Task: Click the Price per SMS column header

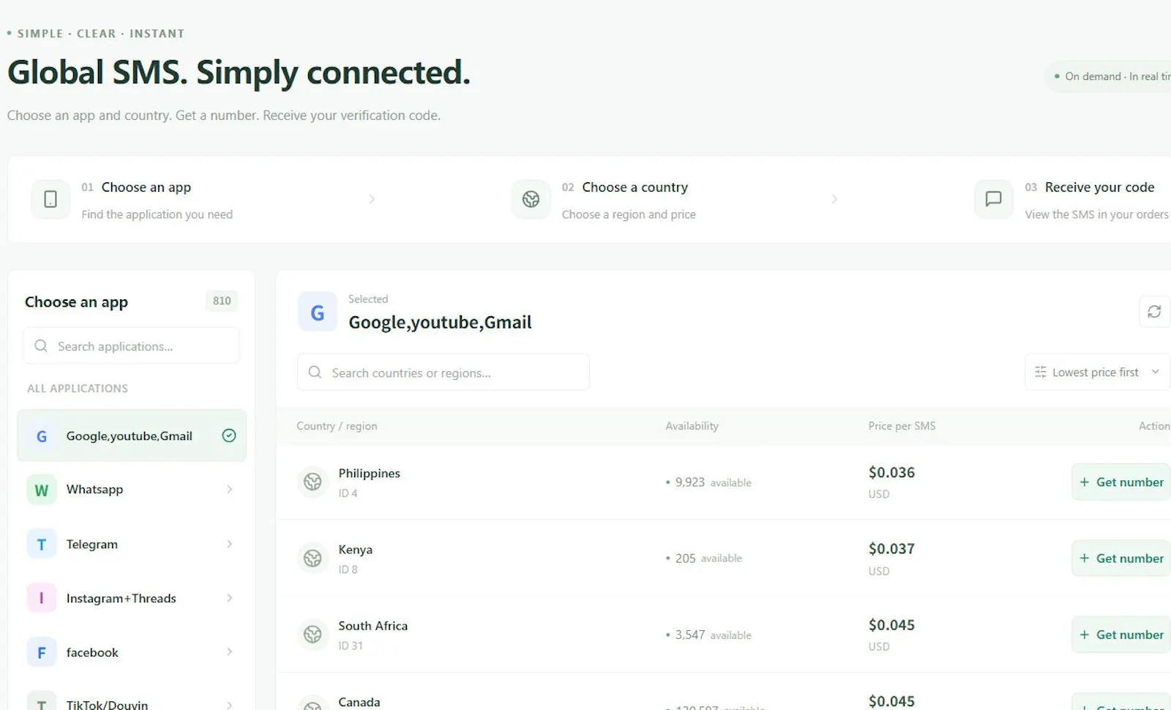Action: (902, 426)
